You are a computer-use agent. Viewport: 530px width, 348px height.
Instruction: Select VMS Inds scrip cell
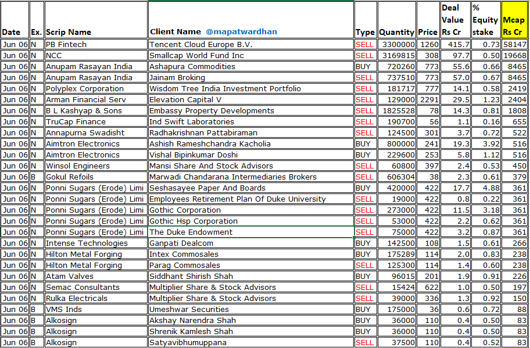coord(96,310)
